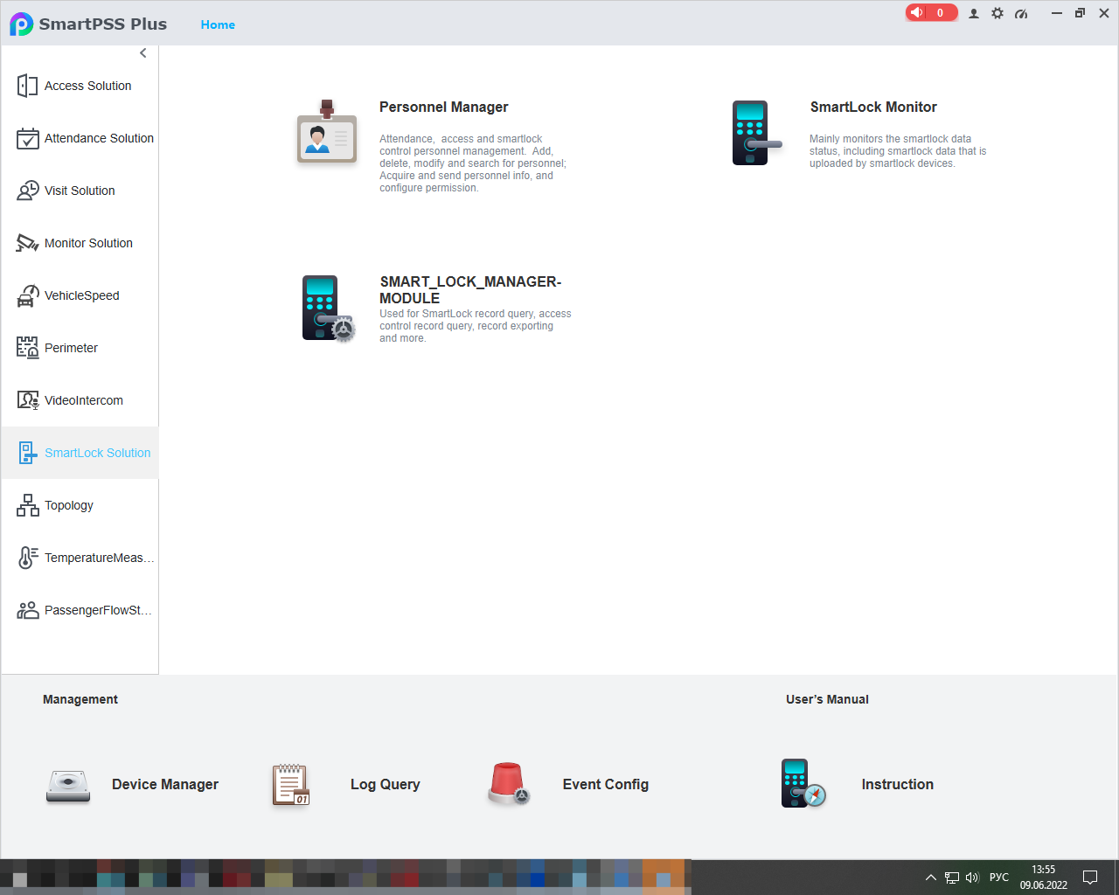Image resolution: width=1119 pixels, height=895 pixels.
Task: Open the taskbar clock and date
Action: click(1044, 878)
